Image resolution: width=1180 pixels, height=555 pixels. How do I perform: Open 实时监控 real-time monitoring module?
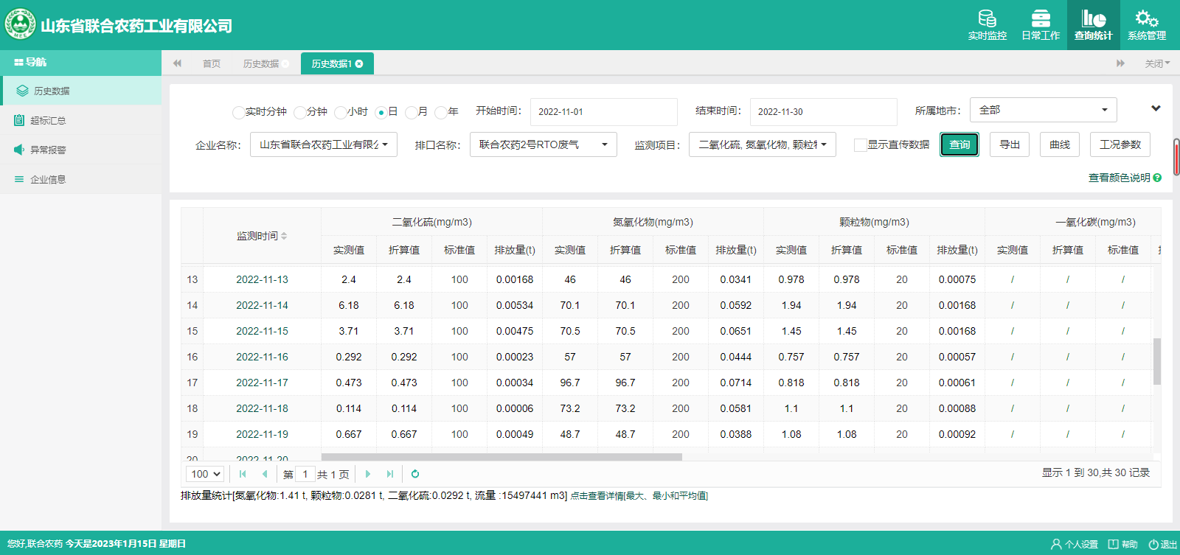(x=987, y=25)
